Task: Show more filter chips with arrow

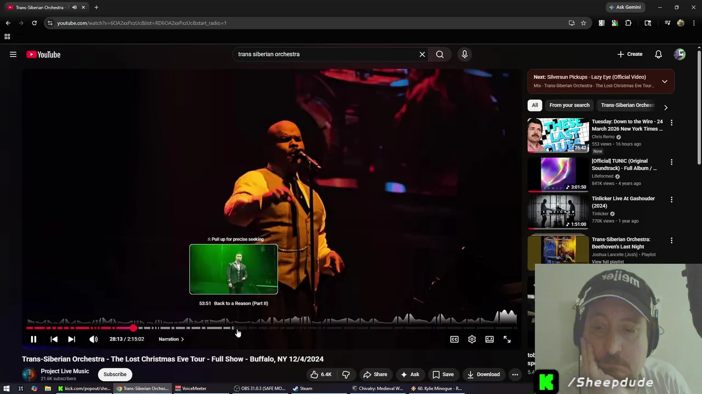Action: coord(666,107)
